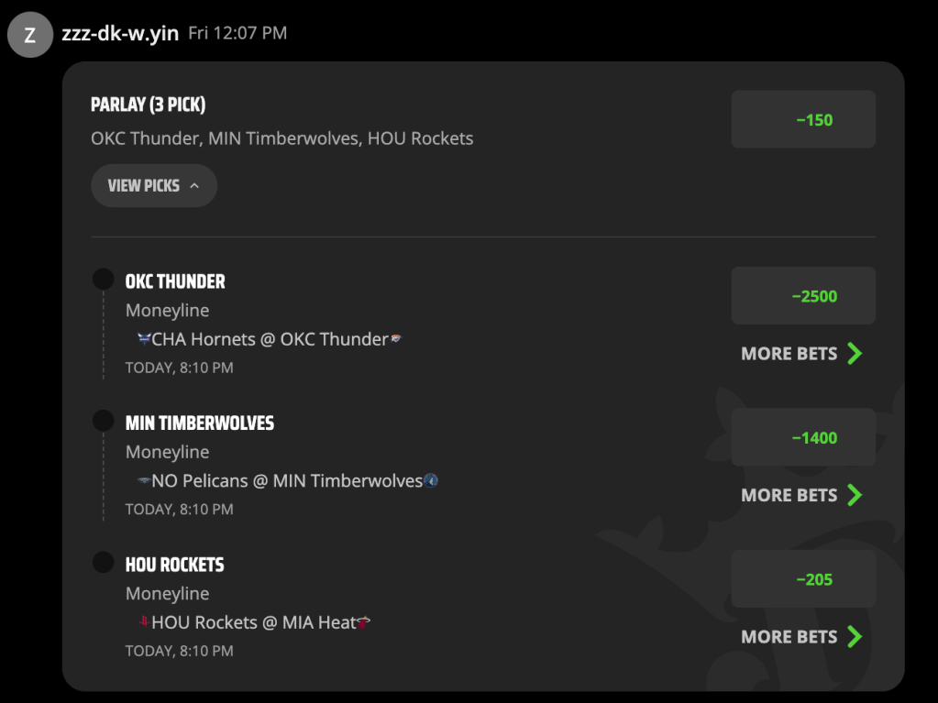Viewport: 938px width, 703px height.
Task: Click the New Orleans Pelicans team logo
Action: 144,480
